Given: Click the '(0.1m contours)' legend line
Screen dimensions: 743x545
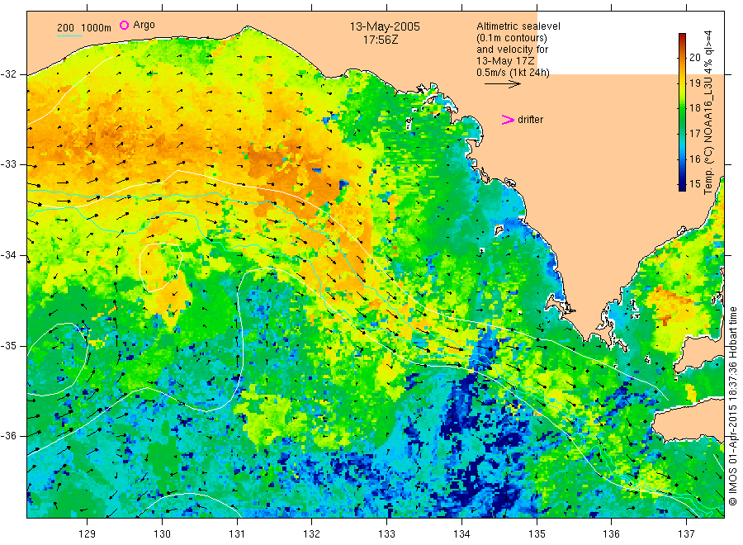Looking at the screenshot, I should [512, 38].
